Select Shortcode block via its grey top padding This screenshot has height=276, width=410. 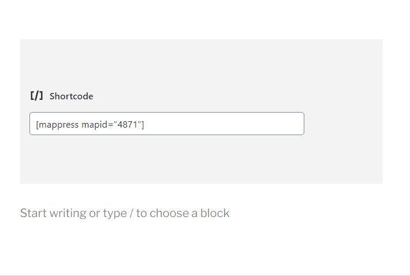click(201, 58)
